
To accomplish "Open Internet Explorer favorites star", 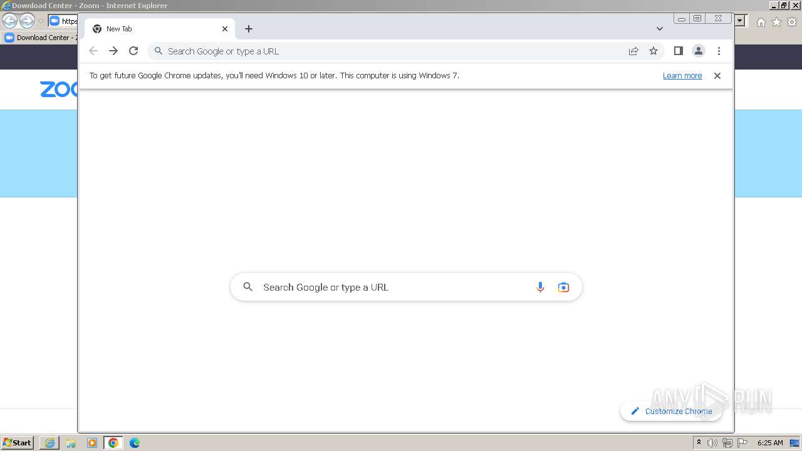I will pyautogui.click(x=776, y=22).
